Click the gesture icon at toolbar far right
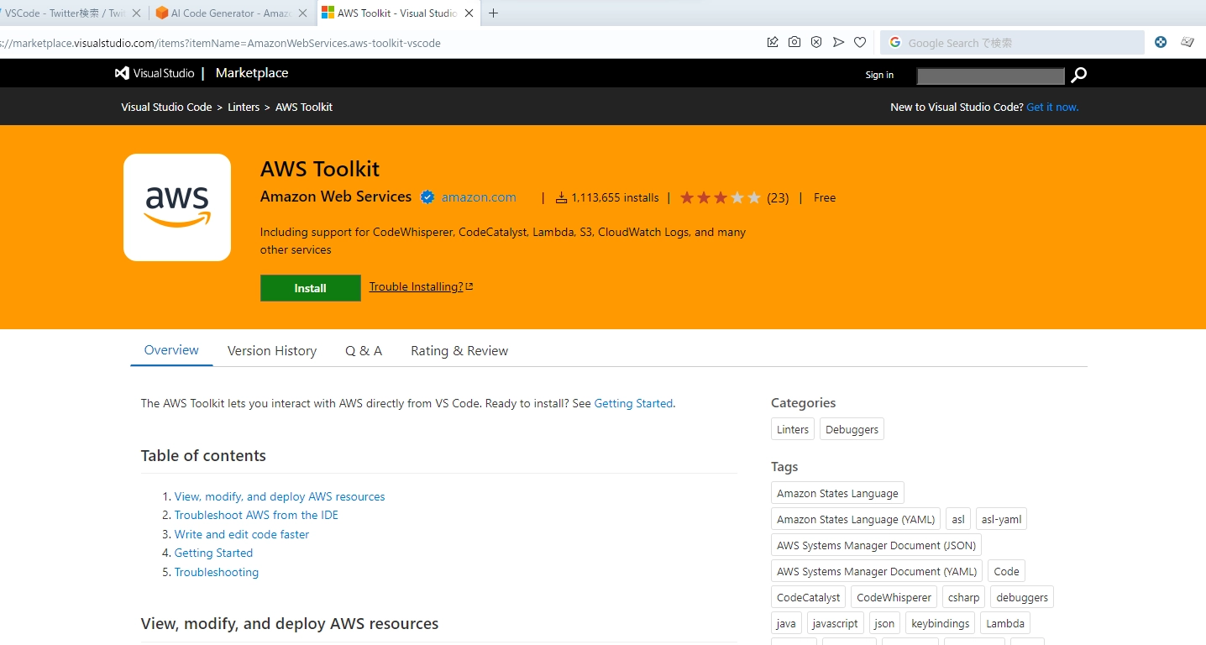This screenshot has height=645, width=1206. [1187, 41]
